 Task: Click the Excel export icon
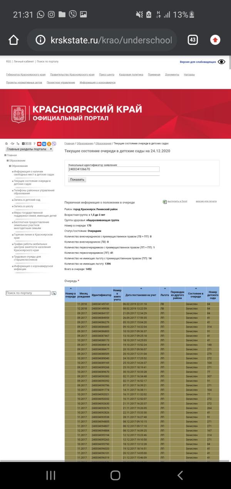(x=164, y=202)
